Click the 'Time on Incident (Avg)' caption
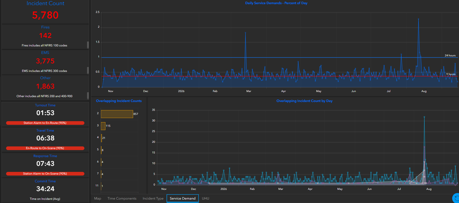 pos(45,199)
